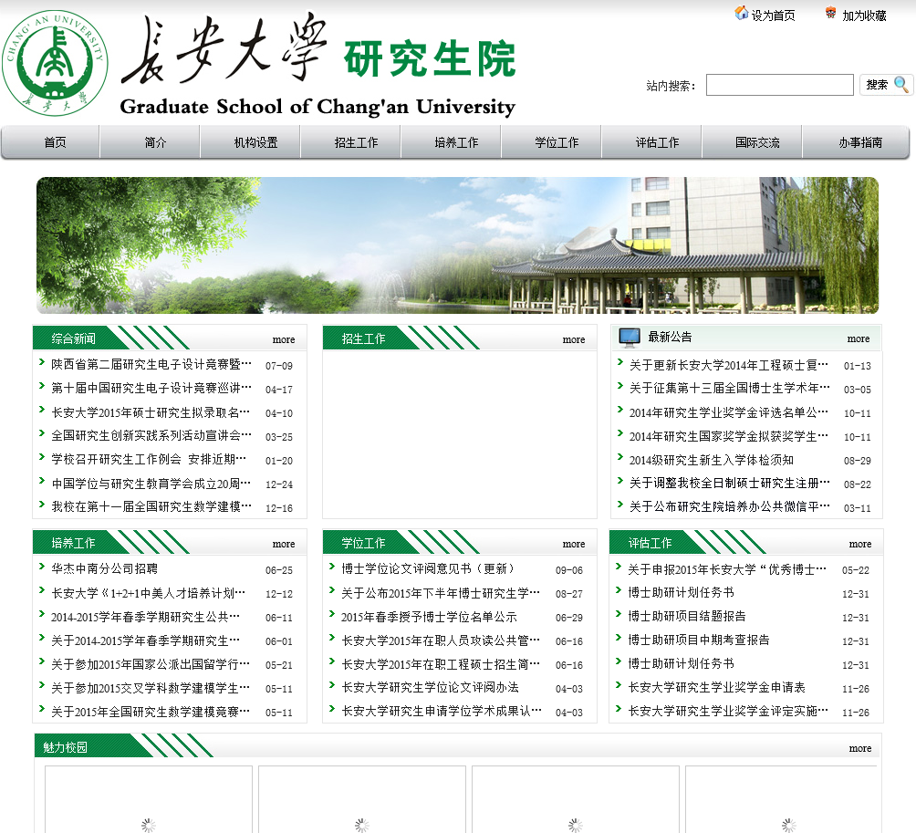916x833 pixels.
Task: Open more in the 魅力校园 section
Action: [860, 748]
